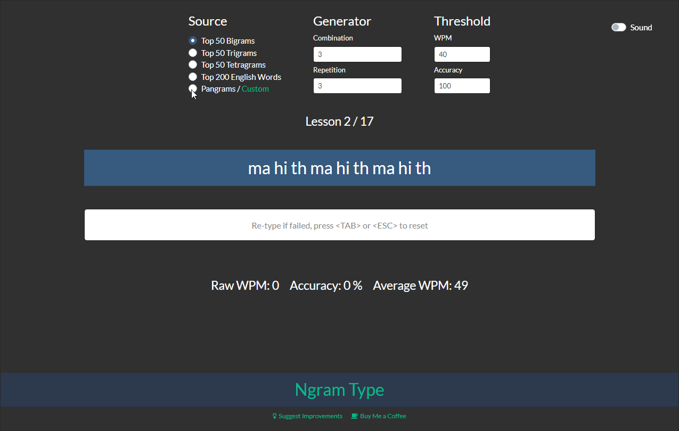Image resolution: width=679 pixels, height=431 pixels.
Task: Click into the Repetition number field
Action: (x=357, y=86)
